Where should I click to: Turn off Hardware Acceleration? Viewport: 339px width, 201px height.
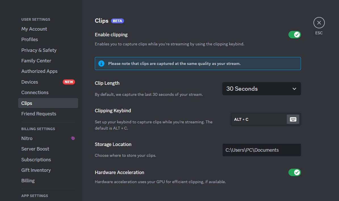click(x=295, y=172)
